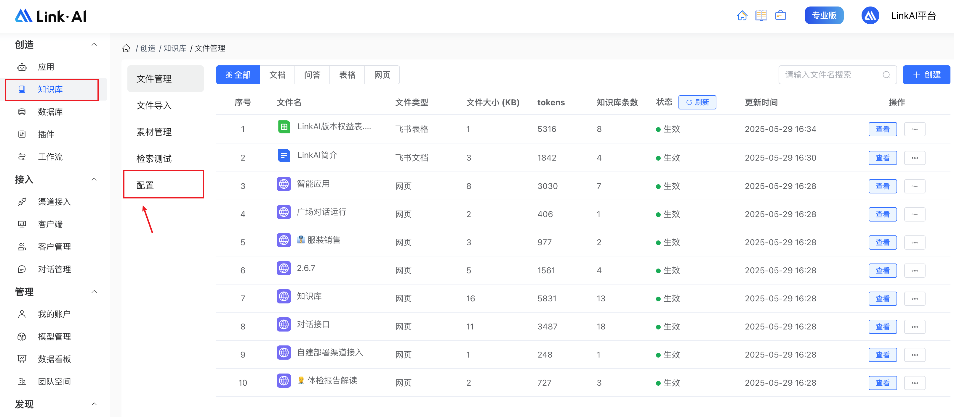Select the 全部 filter tab
This screenshot has width=954, height=417.
pos(238,75)
